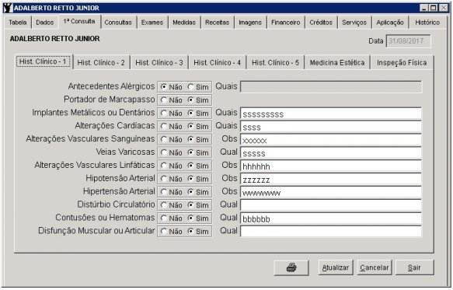Open the Inspeção Física subtab
Screen dimensions: 453x290
click(402, 63)
